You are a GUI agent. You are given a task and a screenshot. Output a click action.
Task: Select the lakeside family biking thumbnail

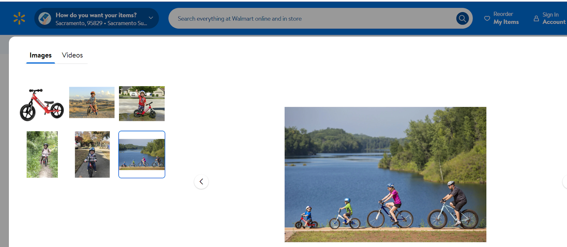(x=142, y=154)
